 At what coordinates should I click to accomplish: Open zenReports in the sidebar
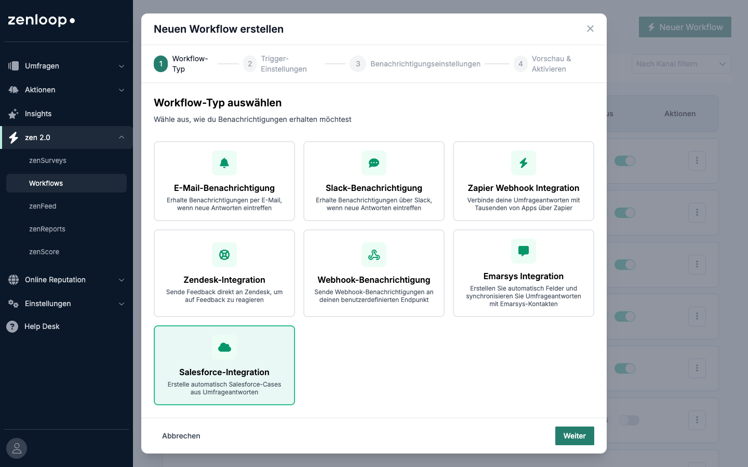point(47,229)
